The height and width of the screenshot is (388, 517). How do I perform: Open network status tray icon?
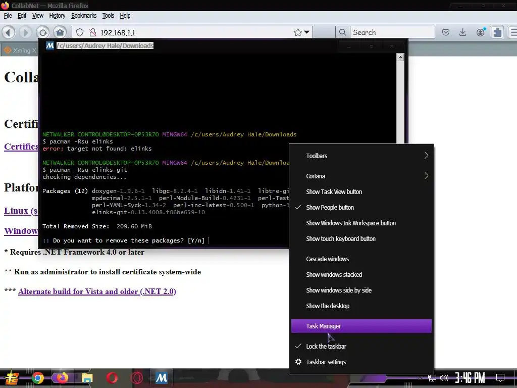point(432,378)
